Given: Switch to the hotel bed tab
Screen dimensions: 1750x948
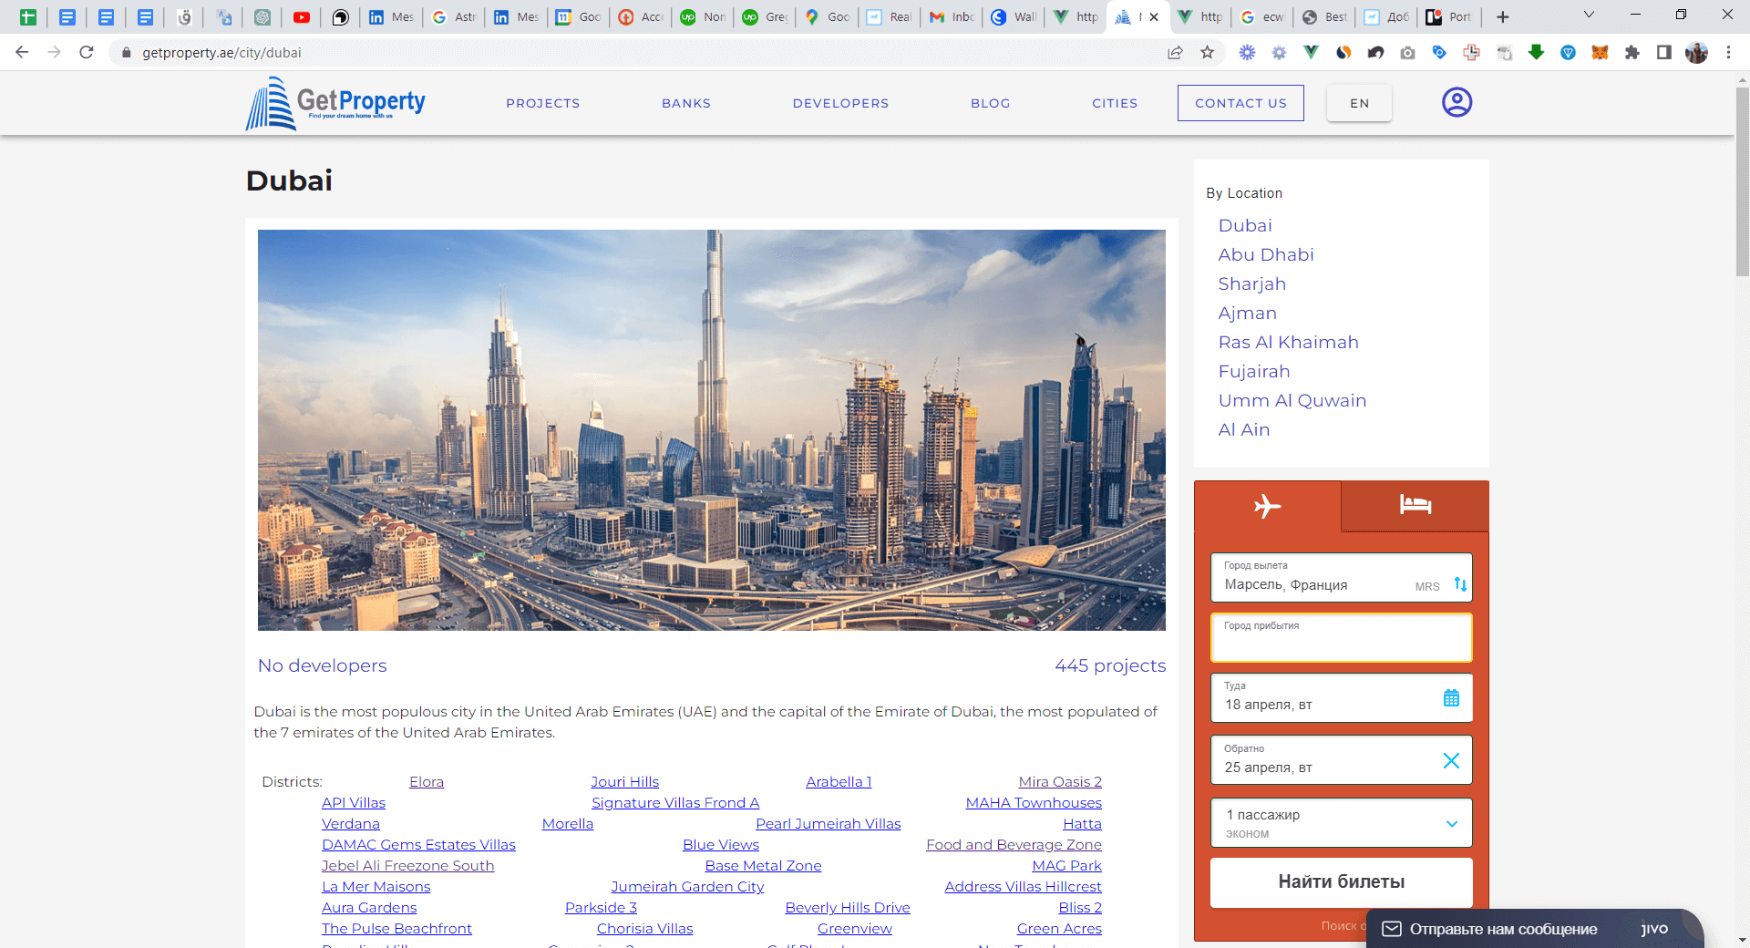Looking at the screenshot, I should [x=1415, y=505].
